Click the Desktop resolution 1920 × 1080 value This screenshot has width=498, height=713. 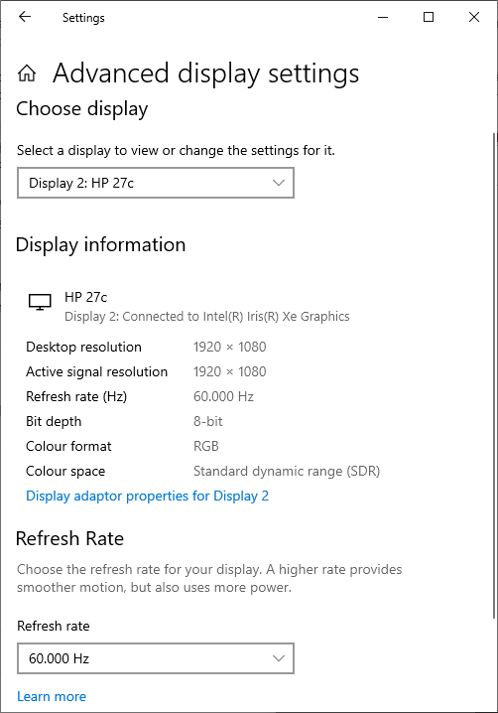(x=229, y=347)
